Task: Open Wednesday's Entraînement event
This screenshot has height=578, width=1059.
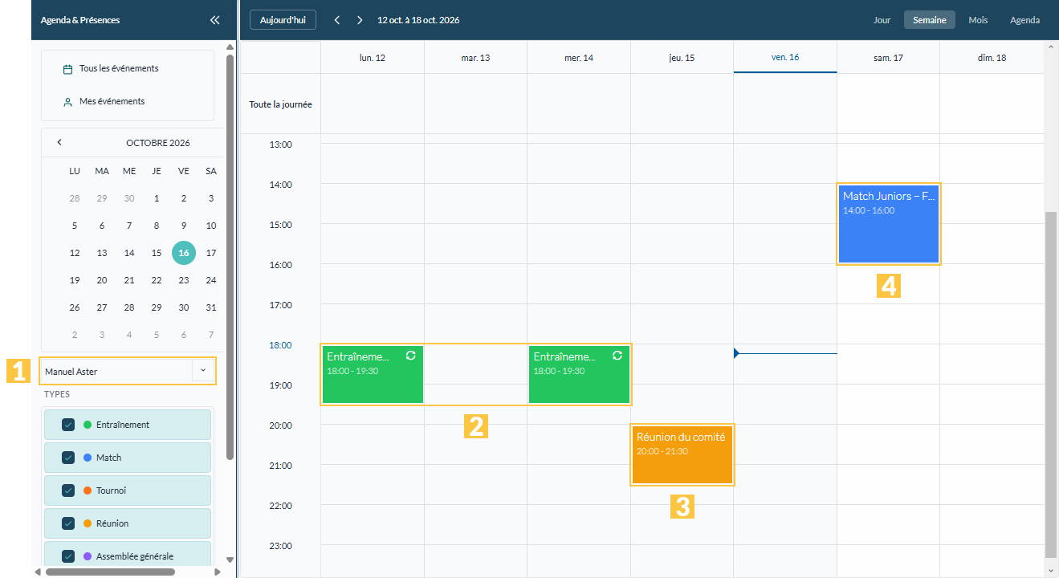Action: [579, 374]
